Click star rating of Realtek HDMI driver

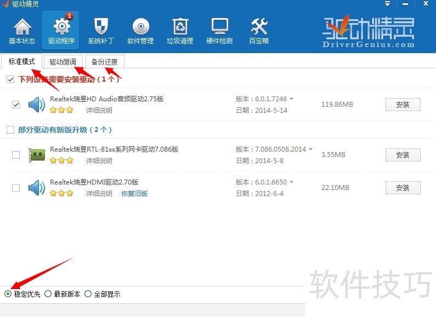(61, 193)
